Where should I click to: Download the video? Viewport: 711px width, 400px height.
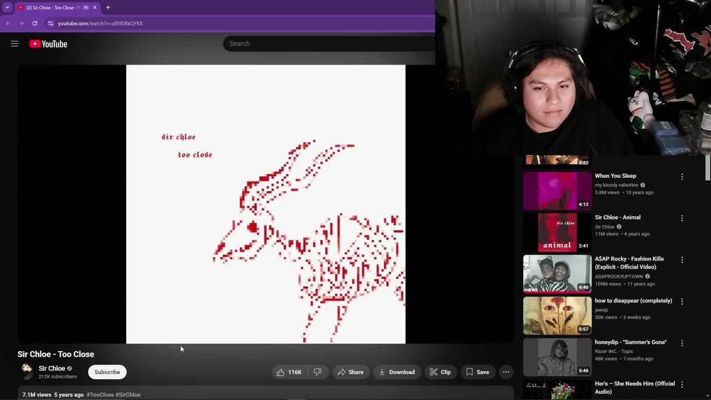397,372
